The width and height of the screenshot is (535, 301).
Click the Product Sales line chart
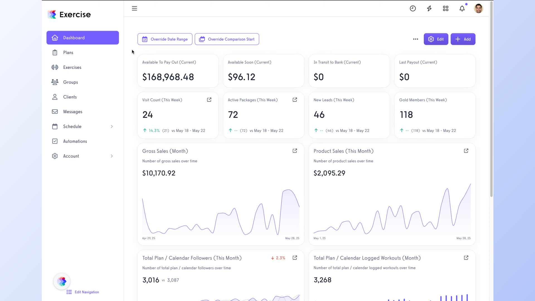click(392, 208)
